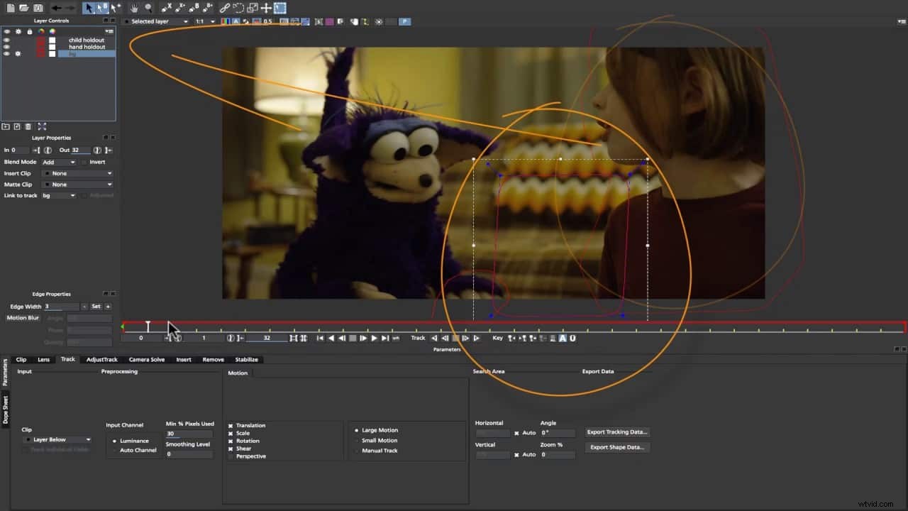Screen dimensions: 908x511
Task: Open the Link to track dropdown
Action: (x=59, y=195)
